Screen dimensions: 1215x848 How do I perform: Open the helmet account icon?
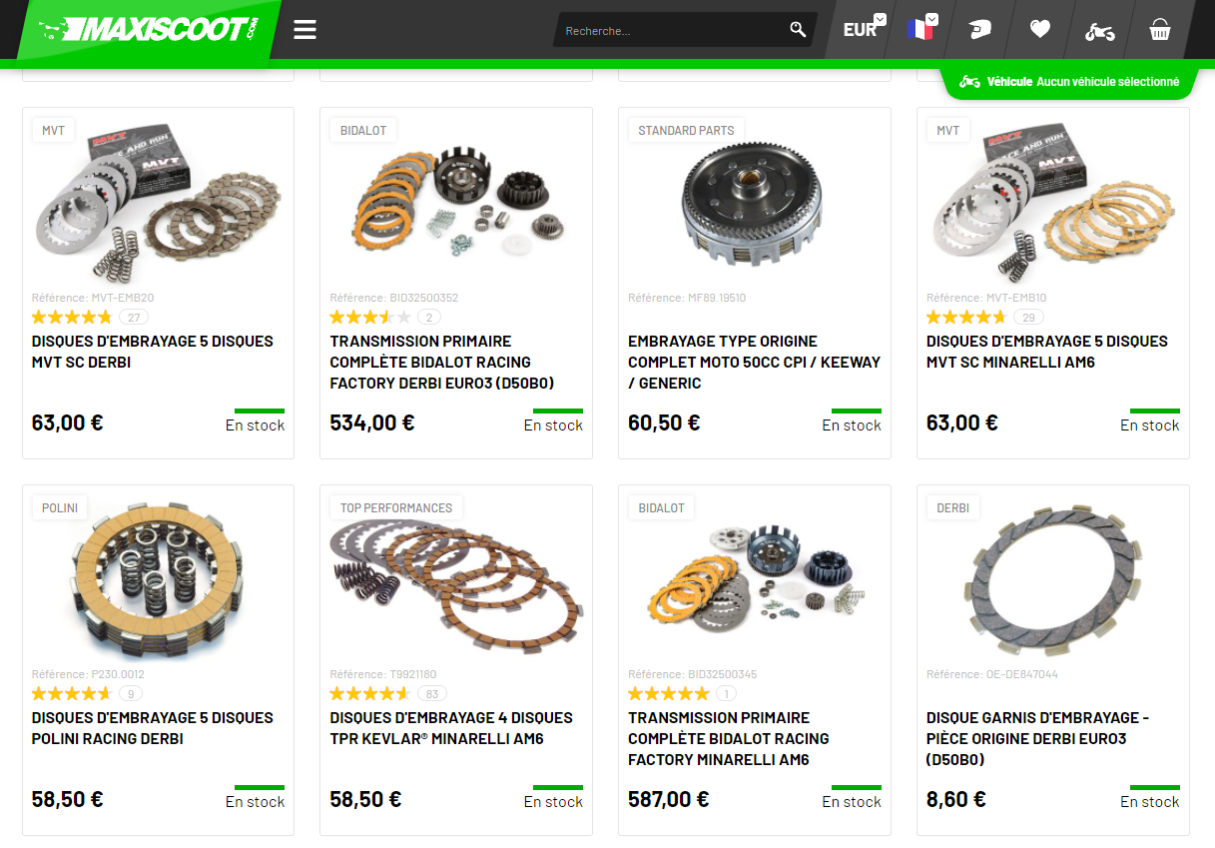tap(979, 30)
